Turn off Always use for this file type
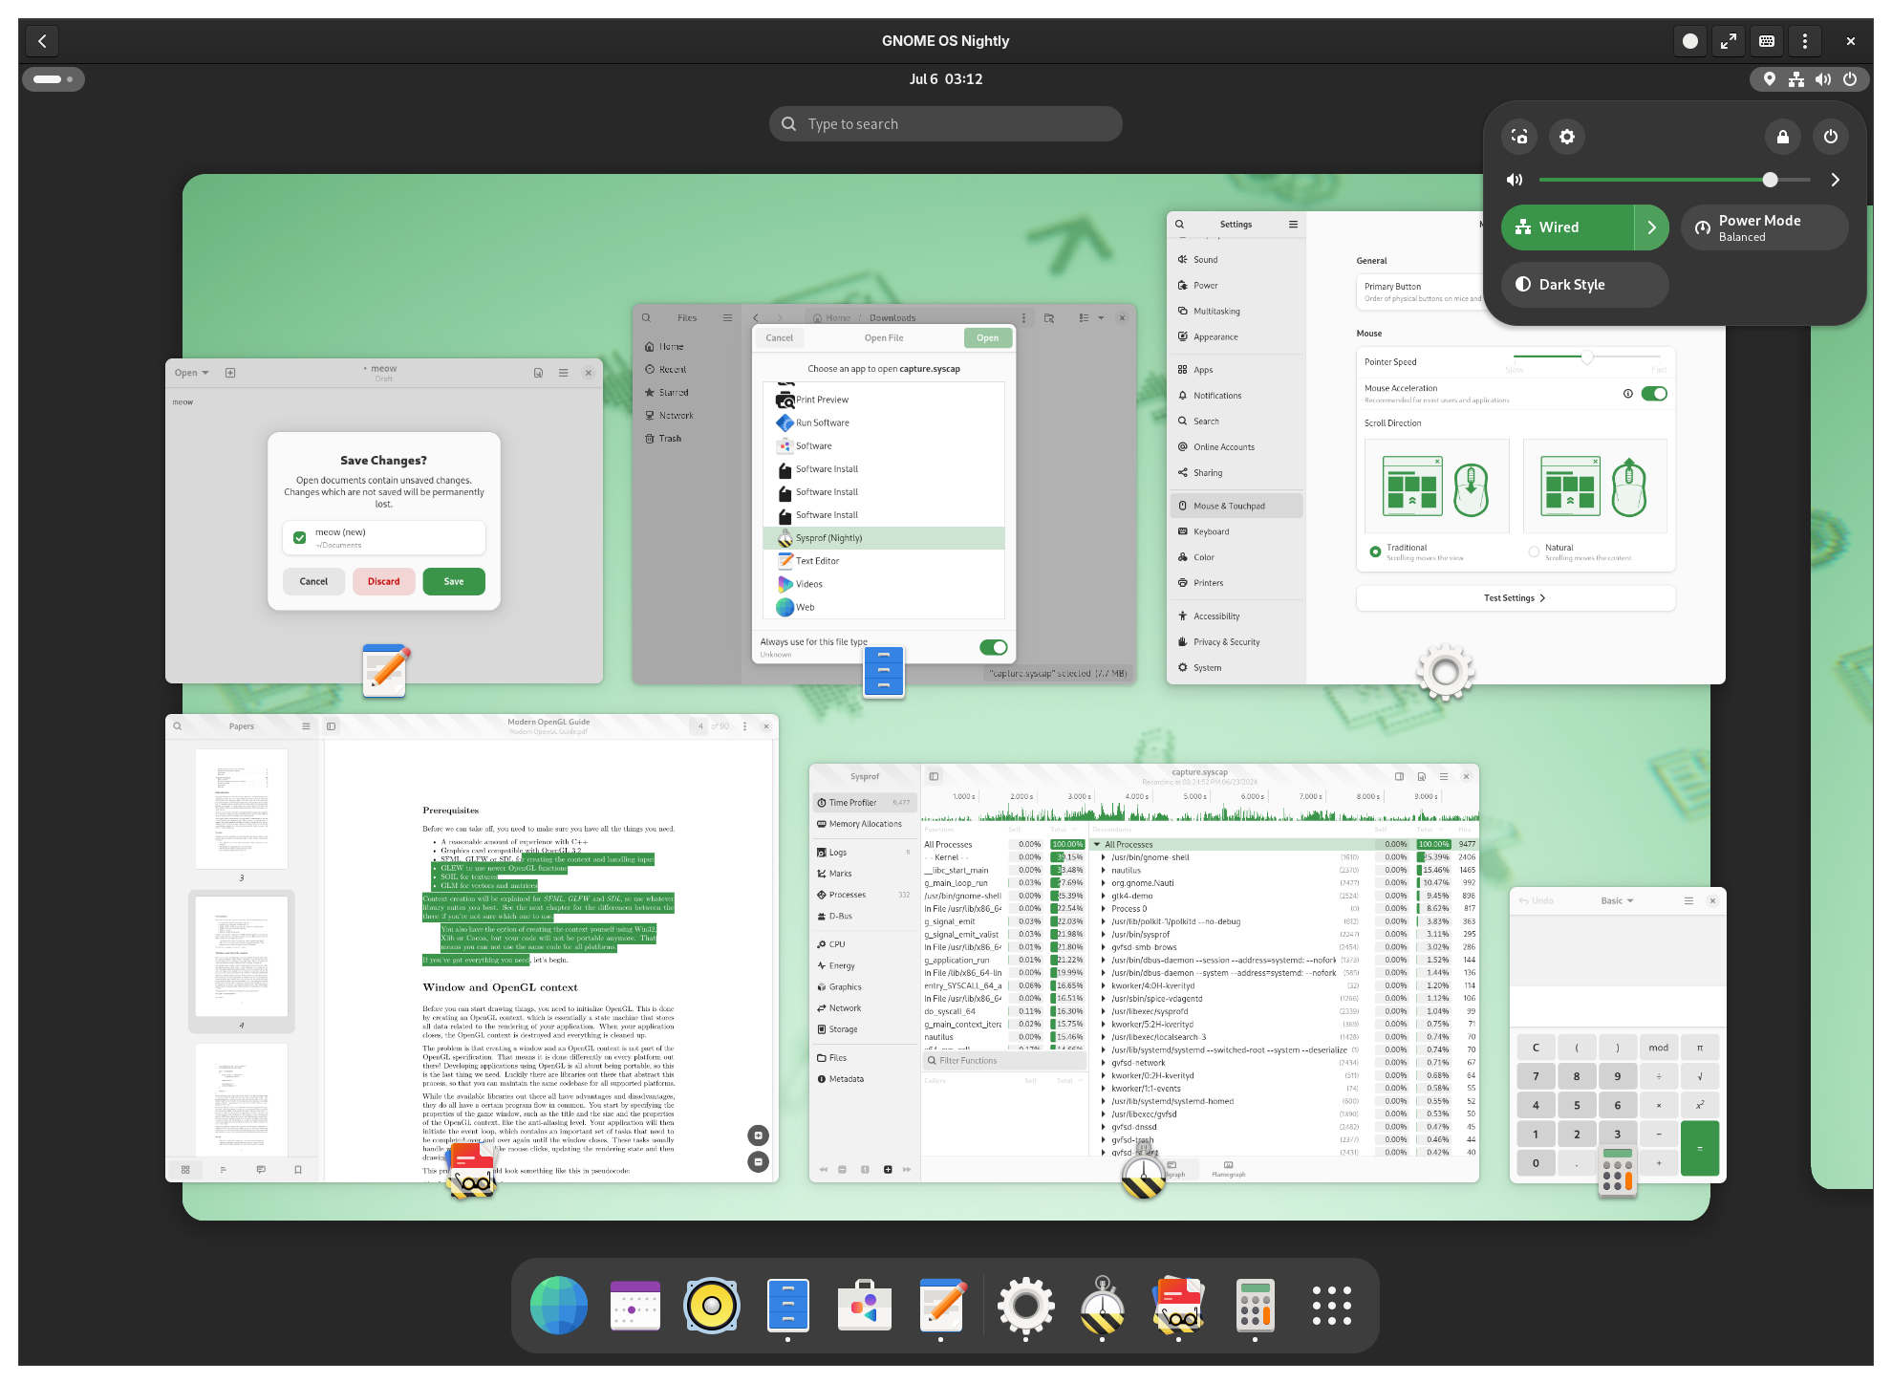 [x=994, y=647]
